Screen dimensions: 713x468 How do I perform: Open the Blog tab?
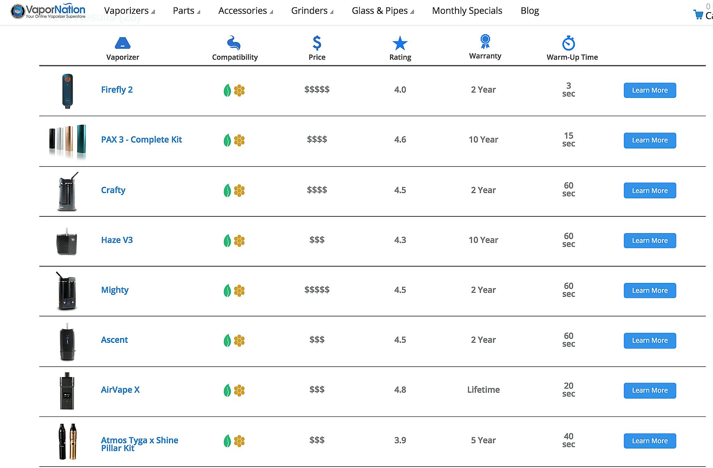(x=530, y=10)
